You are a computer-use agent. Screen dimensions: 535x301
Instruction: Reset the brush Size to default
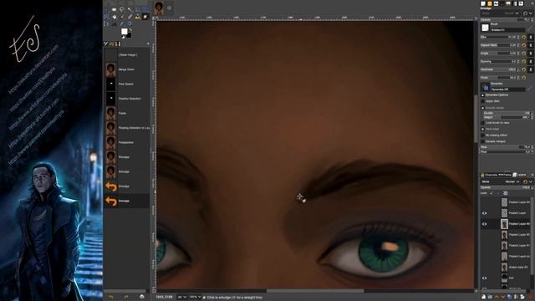click(524, 37)
